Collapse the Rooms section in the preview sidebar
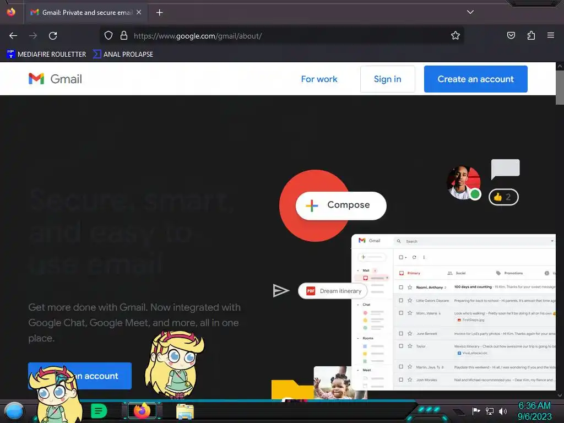 tap(358, 339)
